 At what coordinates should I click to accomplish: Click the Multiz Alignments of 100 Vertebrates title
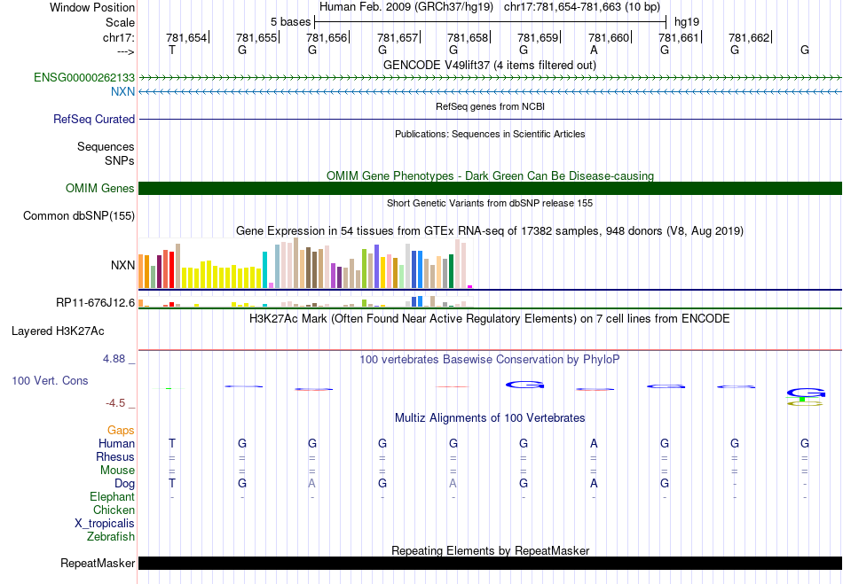(490, 417)
